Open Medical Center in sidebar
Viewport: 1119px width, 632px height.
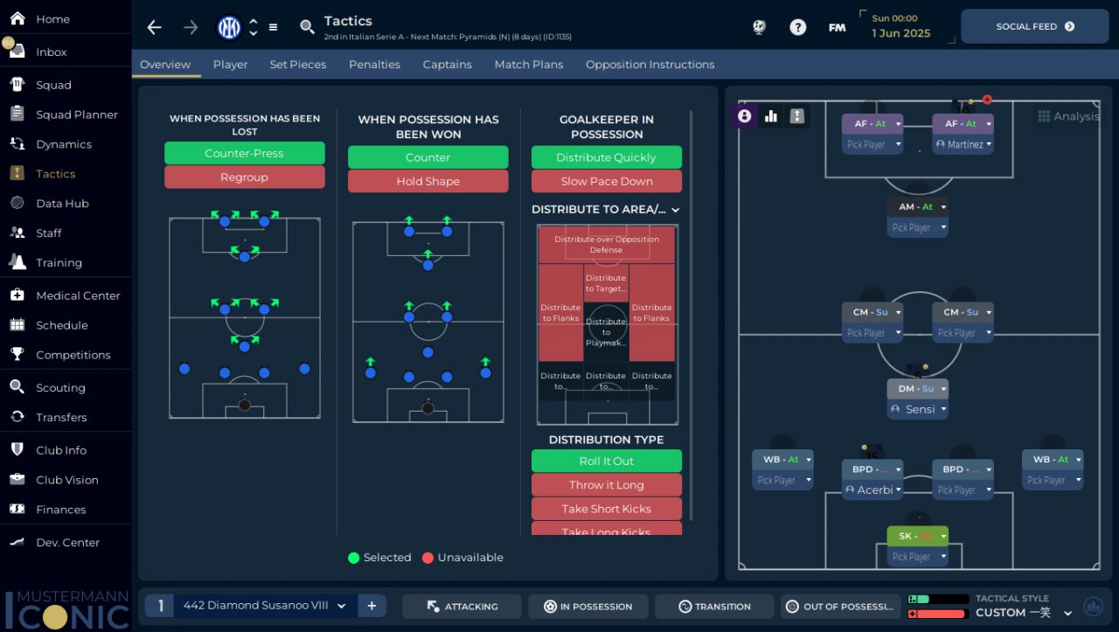click(66, 295)
